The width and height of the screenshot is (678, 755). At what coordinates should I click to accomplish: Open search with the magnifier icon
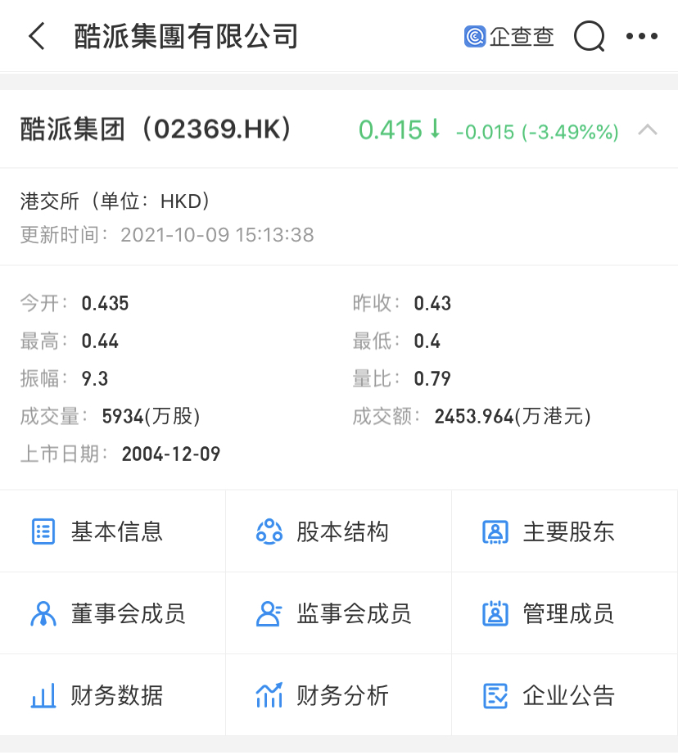tap(590, 36)
